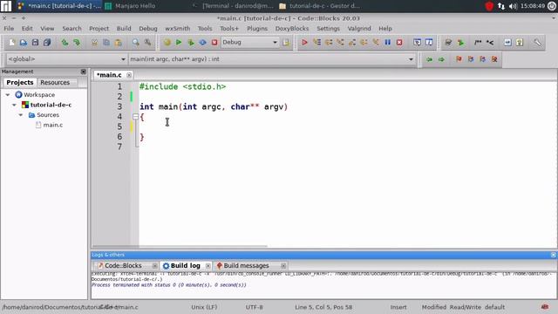Run the program with the green play icon

[x=179, y=43]
